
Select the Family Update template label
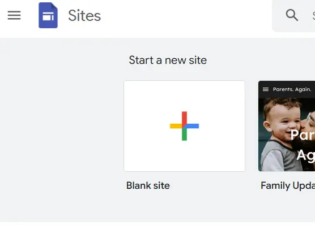coord(288,185)
